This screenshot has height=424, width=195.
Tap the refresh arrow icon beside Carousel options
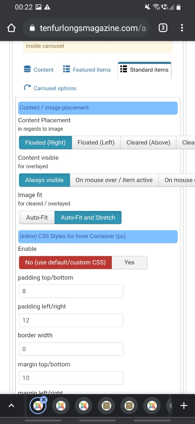click(x=27, y=88)
